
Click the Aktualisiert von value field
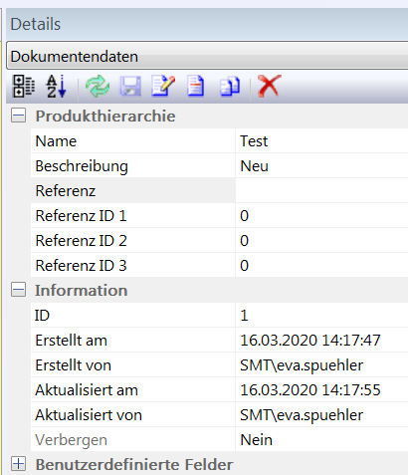(321, 415)
